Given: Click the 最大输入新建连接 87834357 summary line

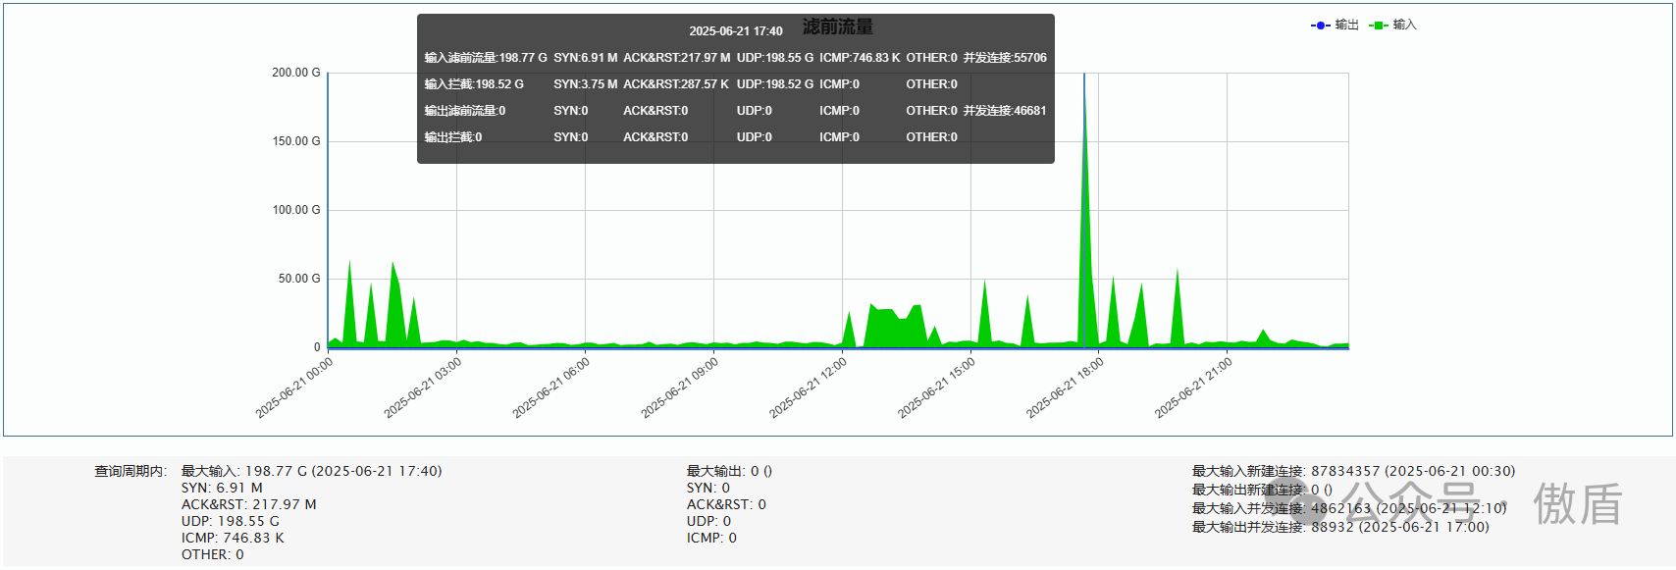Looking at the screenshot, I should (x=1353, y=471).
